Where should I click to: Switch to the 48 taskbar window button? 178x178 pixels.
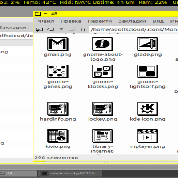tap(18, 174)
